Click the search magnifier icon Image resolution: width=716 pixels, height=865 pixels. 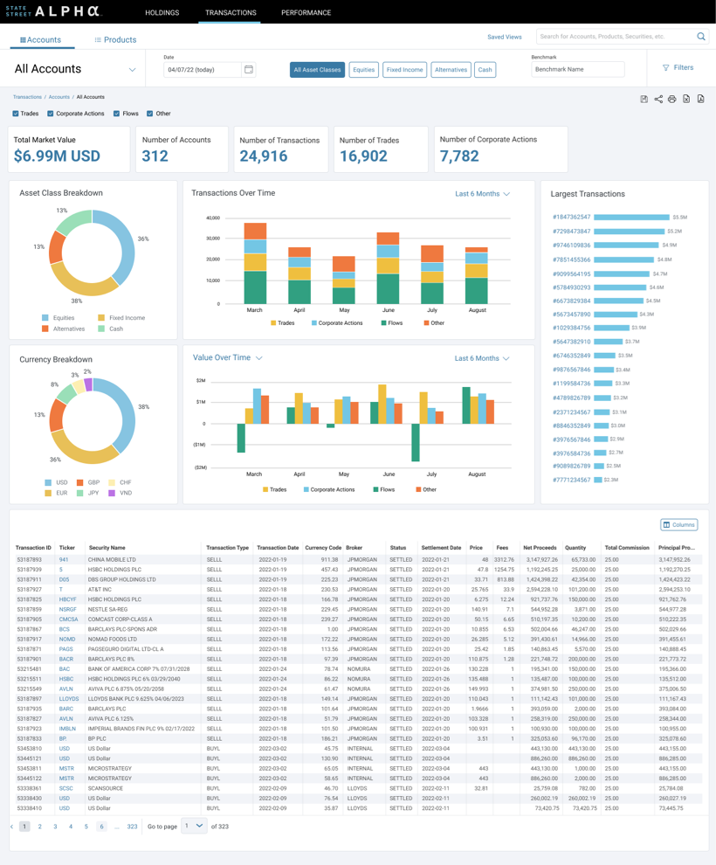pos(700,37)
